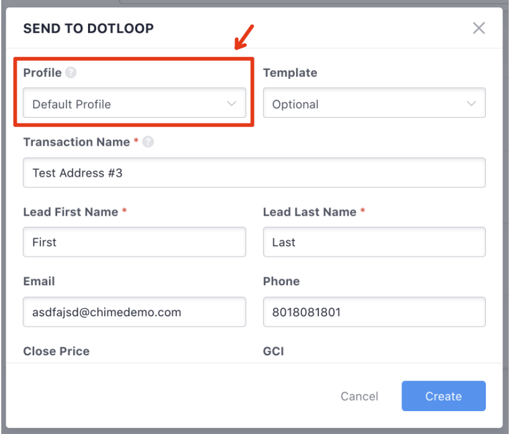The height and width of the screenshot is (434, 510).
Task: Click the Email input field
Action: [135, 312]
